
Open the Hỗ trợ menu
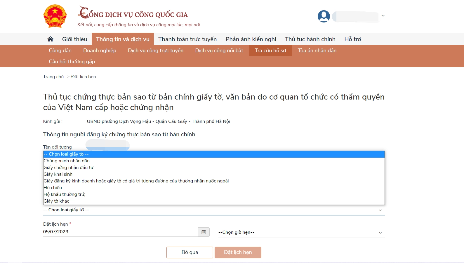point(352,39)
